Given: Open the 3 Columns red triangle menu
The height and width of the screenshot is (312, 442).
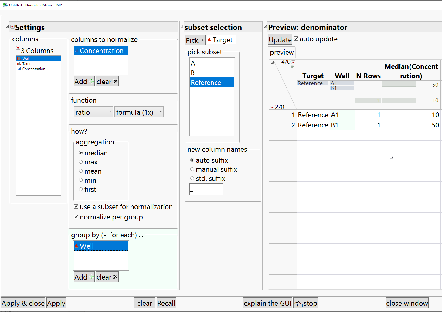Looking at the screenshot, I should pos(18,48).
